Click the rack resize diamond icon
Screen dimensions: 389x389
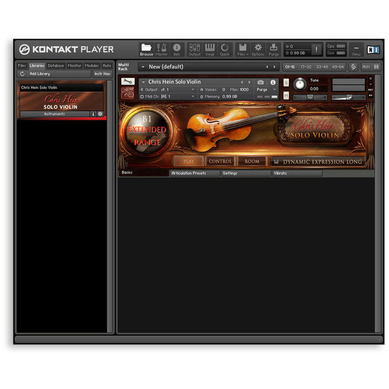(x=353, y=67)
